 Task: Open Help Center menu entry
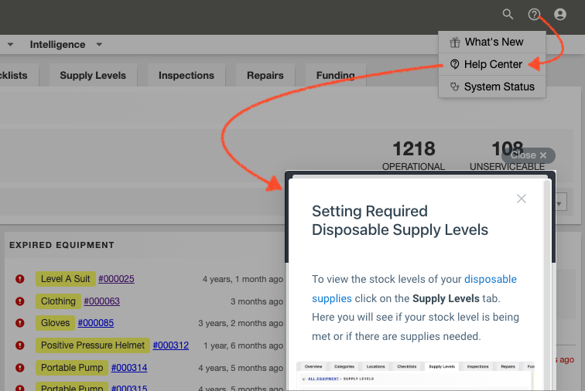click(492, 64)
